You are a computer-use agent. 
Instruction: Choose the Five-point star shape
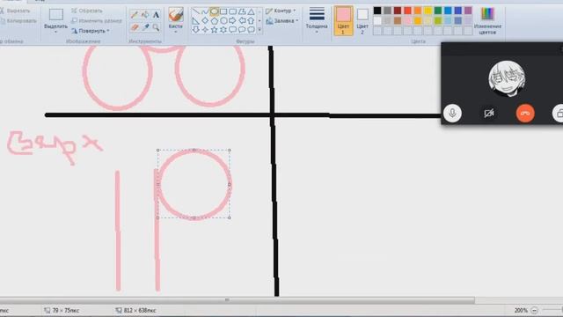tap(215, 30)
